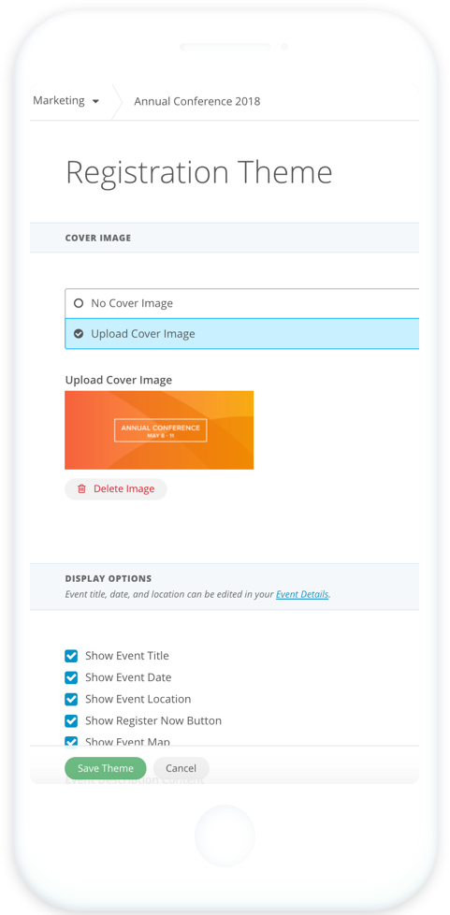The width and height of the screenshot is (450, 915).
Task: Click the trash icon beside Delete Image
Action: click(81, 489)
